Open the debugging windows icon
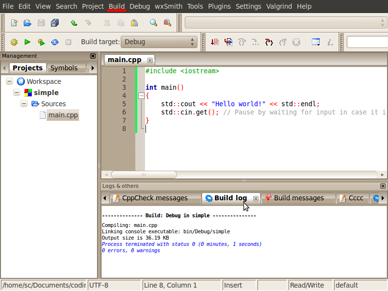The width and height of the screenshot is (388, 291). [316, 42]
